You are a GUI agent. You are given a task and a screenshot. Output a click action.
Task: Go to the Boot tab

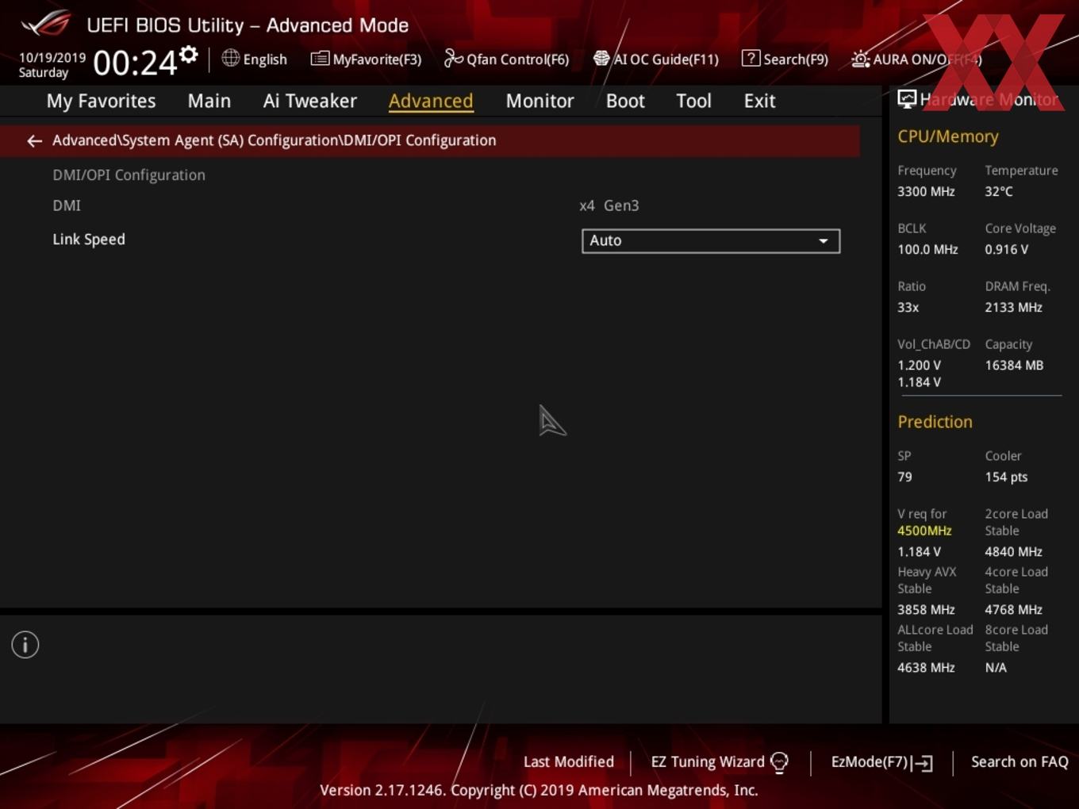click(625, 101)
